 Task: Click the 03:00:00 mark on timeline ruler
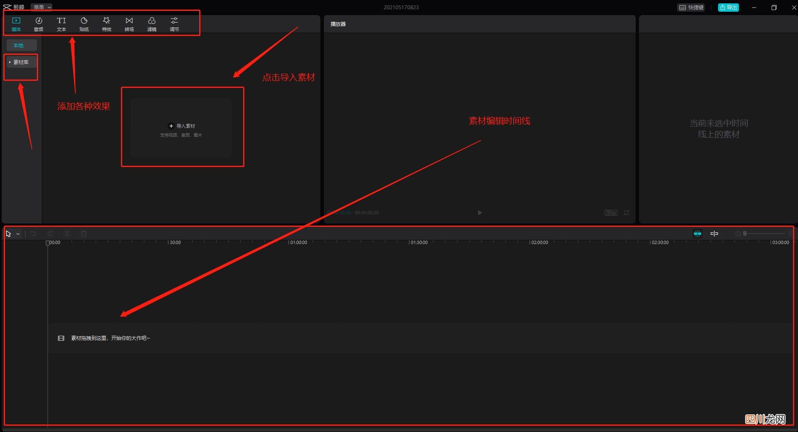[780, 242]
